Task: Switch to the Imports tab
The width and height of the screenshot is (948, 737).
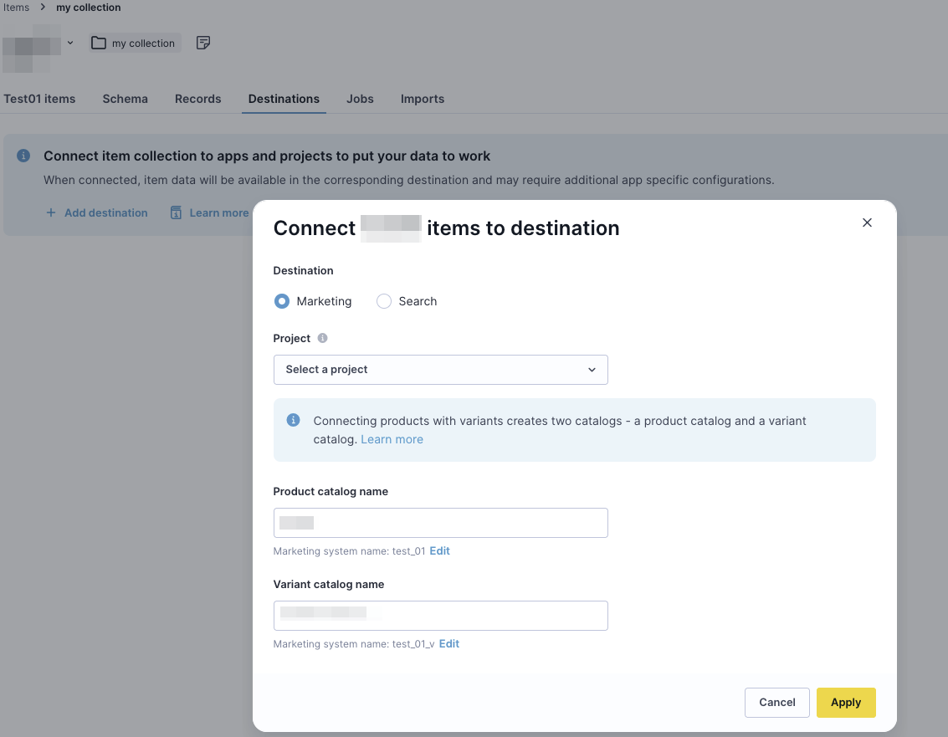Action: [422, 99]
